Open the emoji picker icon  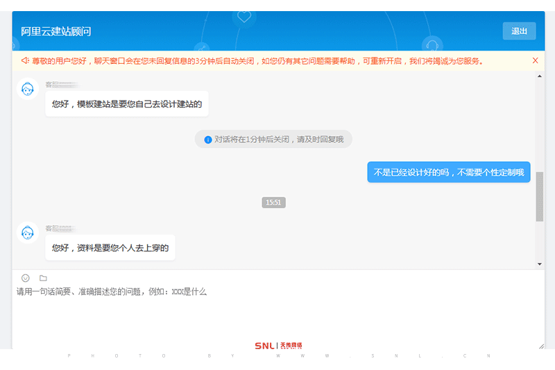(26, 278)
